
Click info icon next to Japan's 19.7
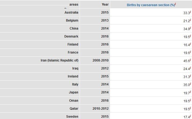click(x=190, y=92)
